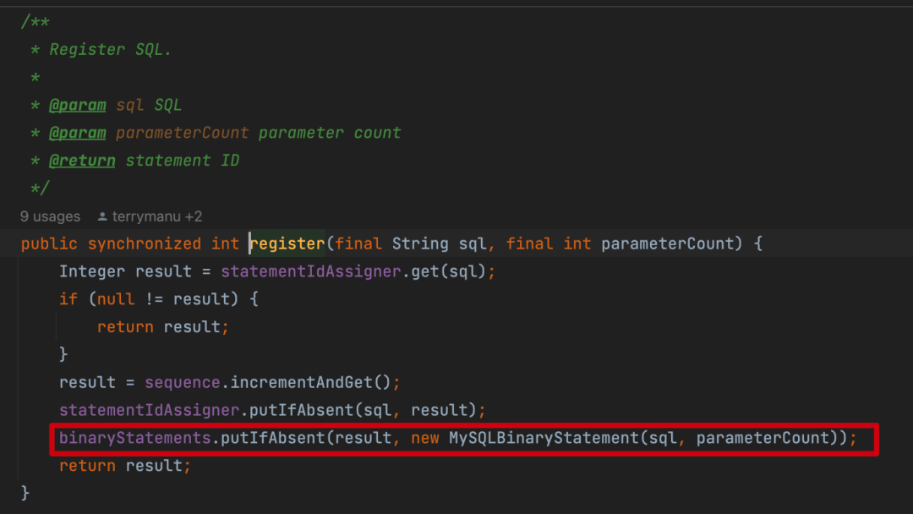Click the 'binaryStatements' field reference
This screenshot has height=514, width=913.
coord(135,438)
